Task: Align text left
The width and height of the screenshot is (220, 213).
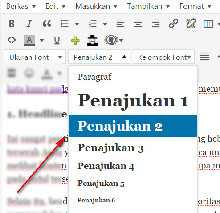Action: point(120,24)
